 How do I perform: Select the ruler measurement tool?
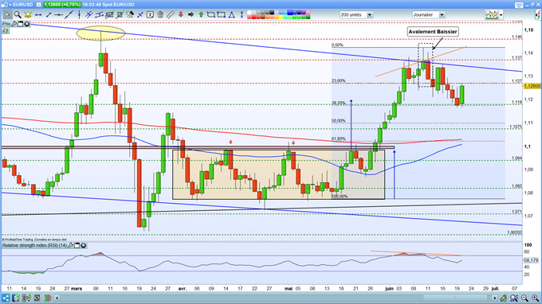pyautogui.click(x=170, y=15)
